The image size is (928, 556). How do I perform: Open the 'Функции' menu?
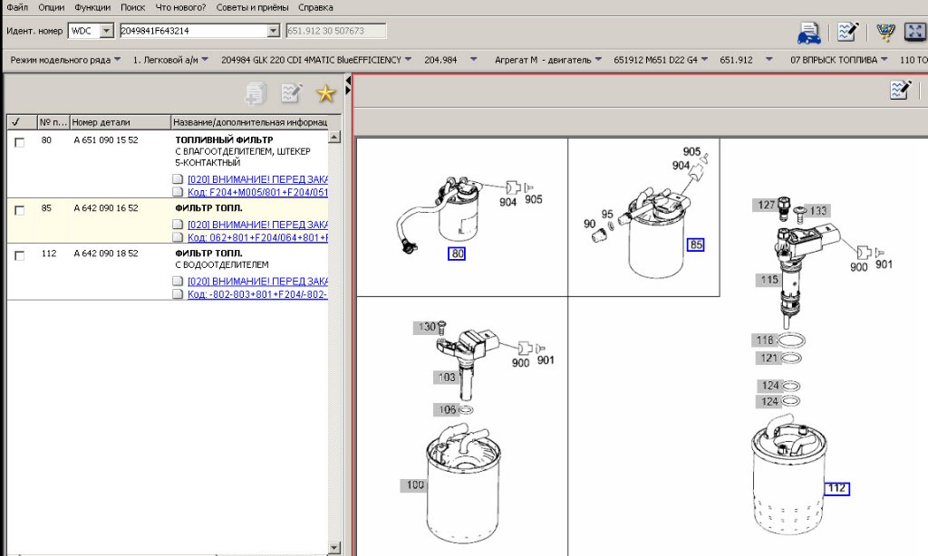pos(92,7)
